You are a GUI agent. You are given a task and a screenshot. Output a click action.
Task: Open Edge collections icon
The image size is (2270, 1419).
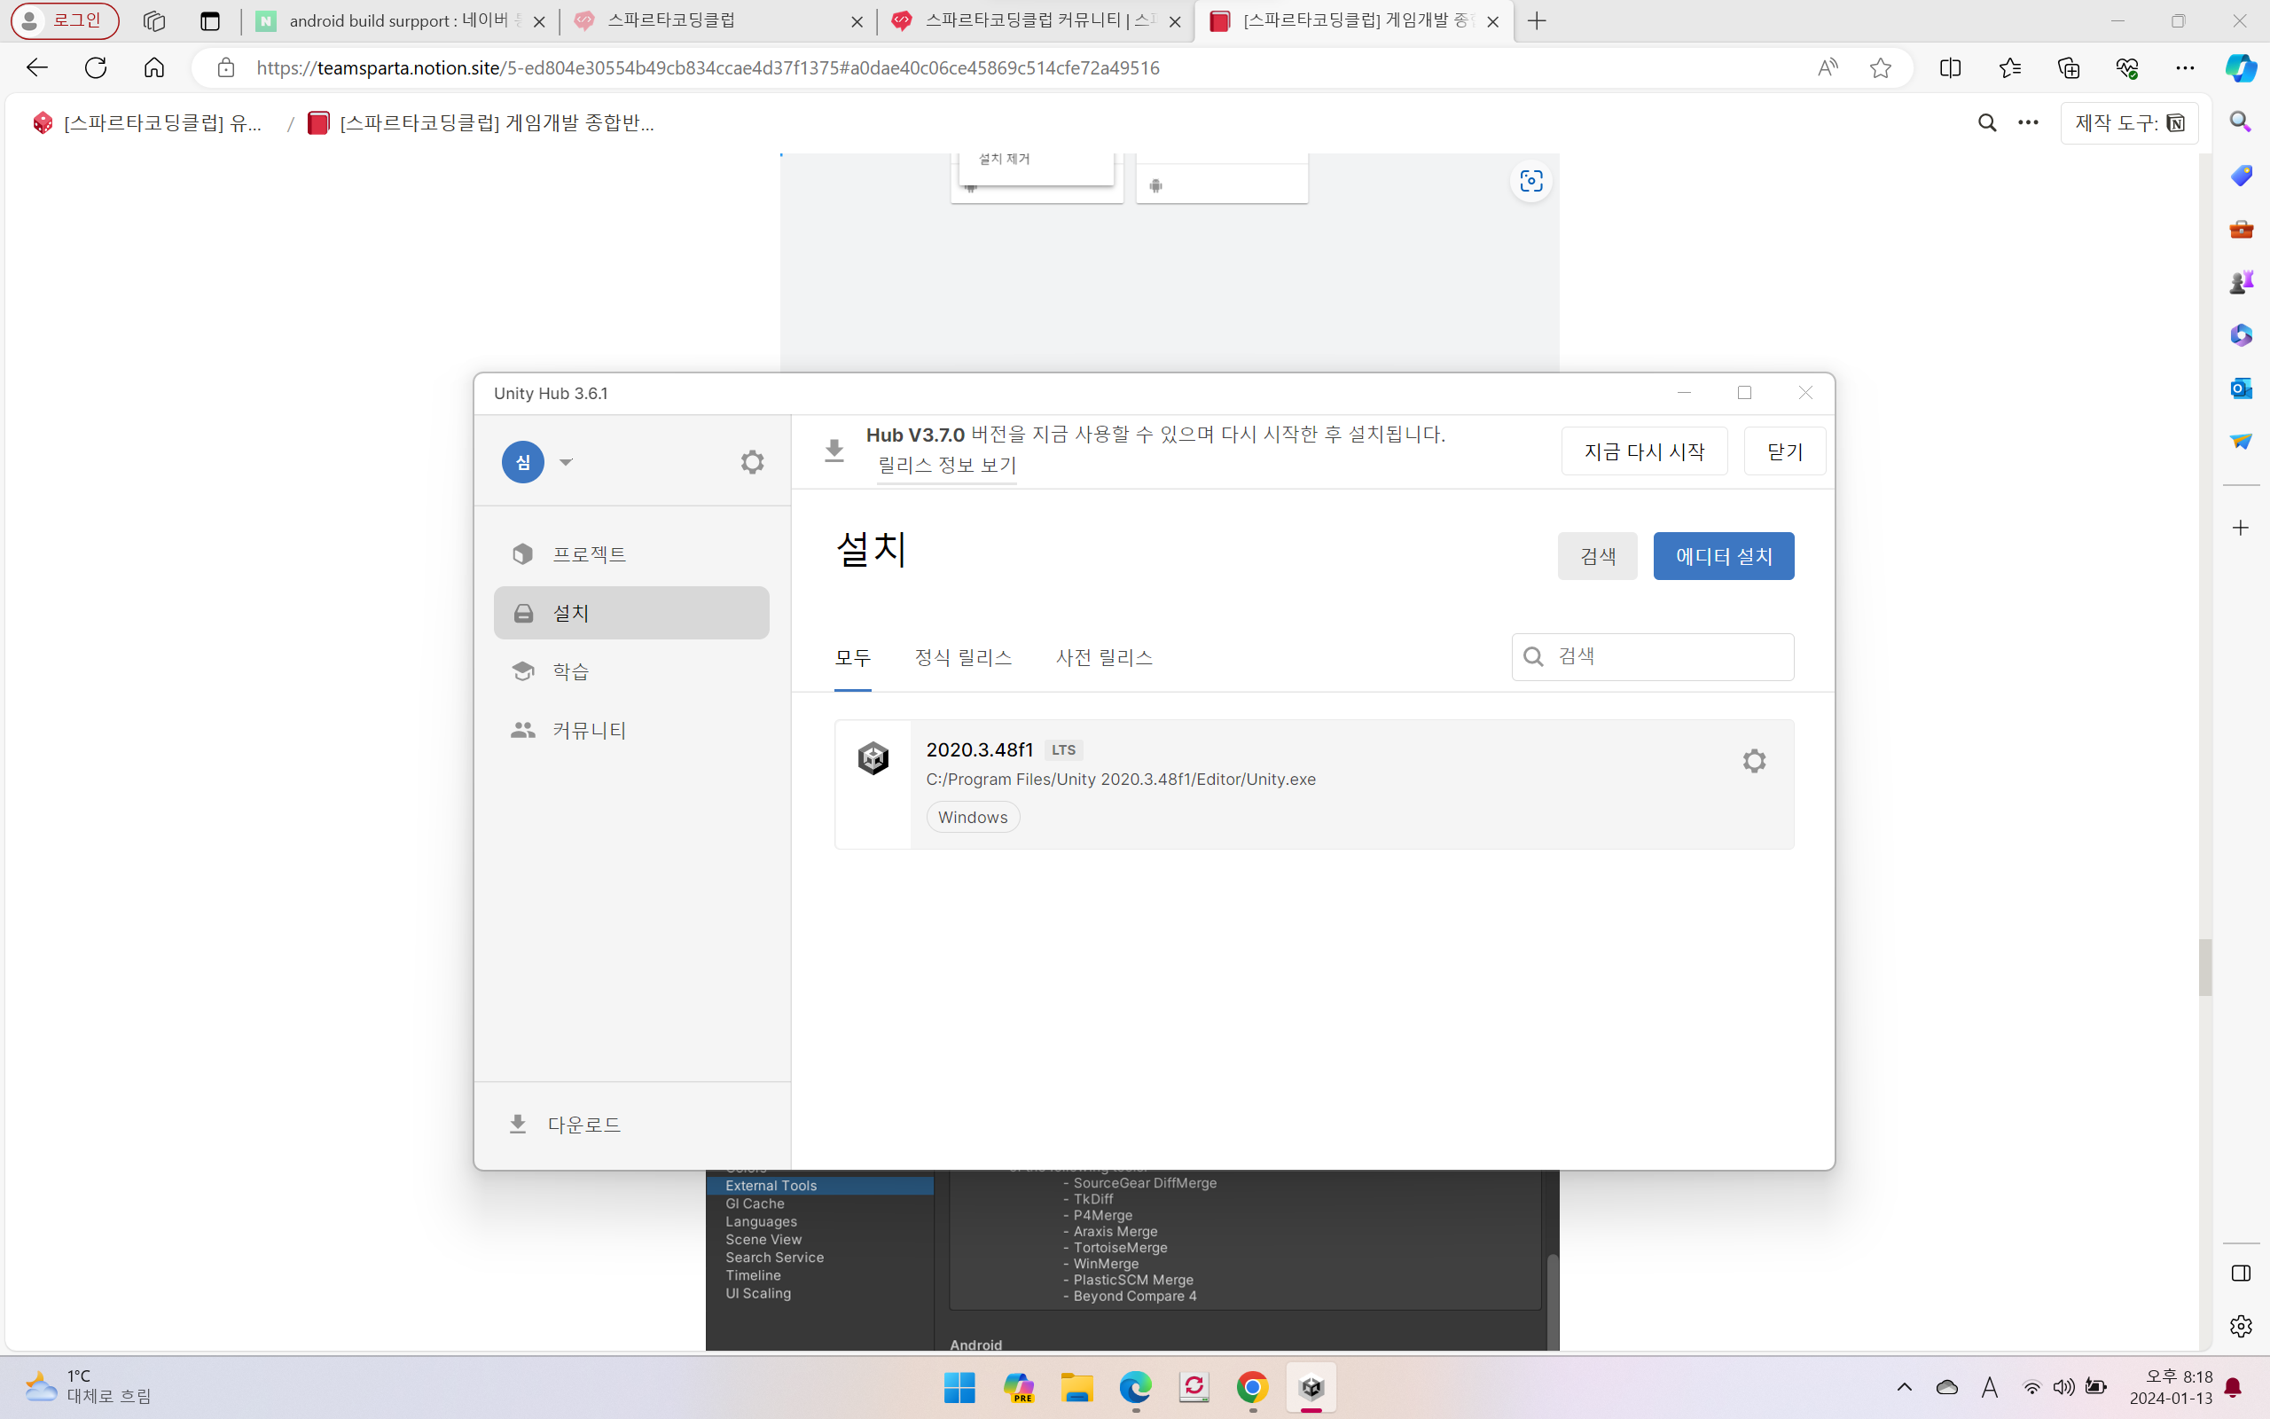2069,67
